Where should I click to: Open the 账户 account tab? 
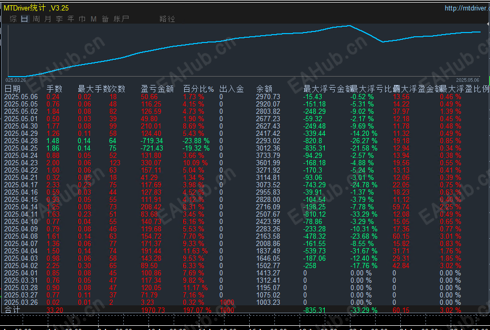(121, 19)
